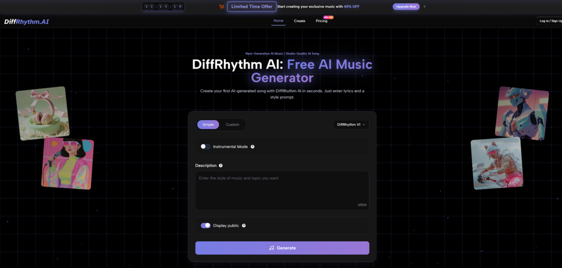This screenshot has width=562, height=268.
Task: Select the Simple mode option
Action: 208,125
